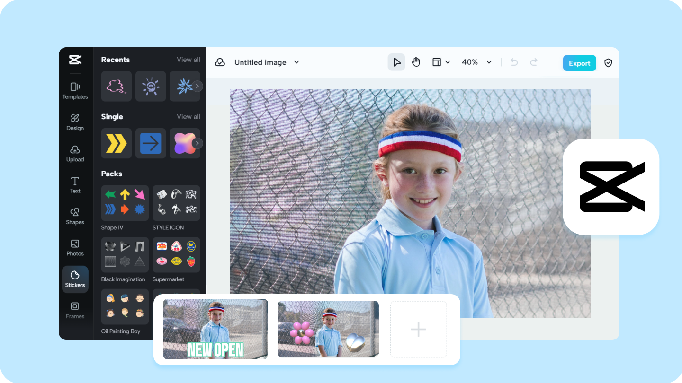Open the Upload panel
The image size is (682, 383).
75,154
